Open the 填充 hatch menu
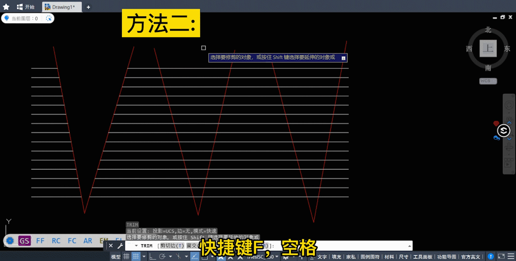The image size is (516, 261). [x=336, y=257]
